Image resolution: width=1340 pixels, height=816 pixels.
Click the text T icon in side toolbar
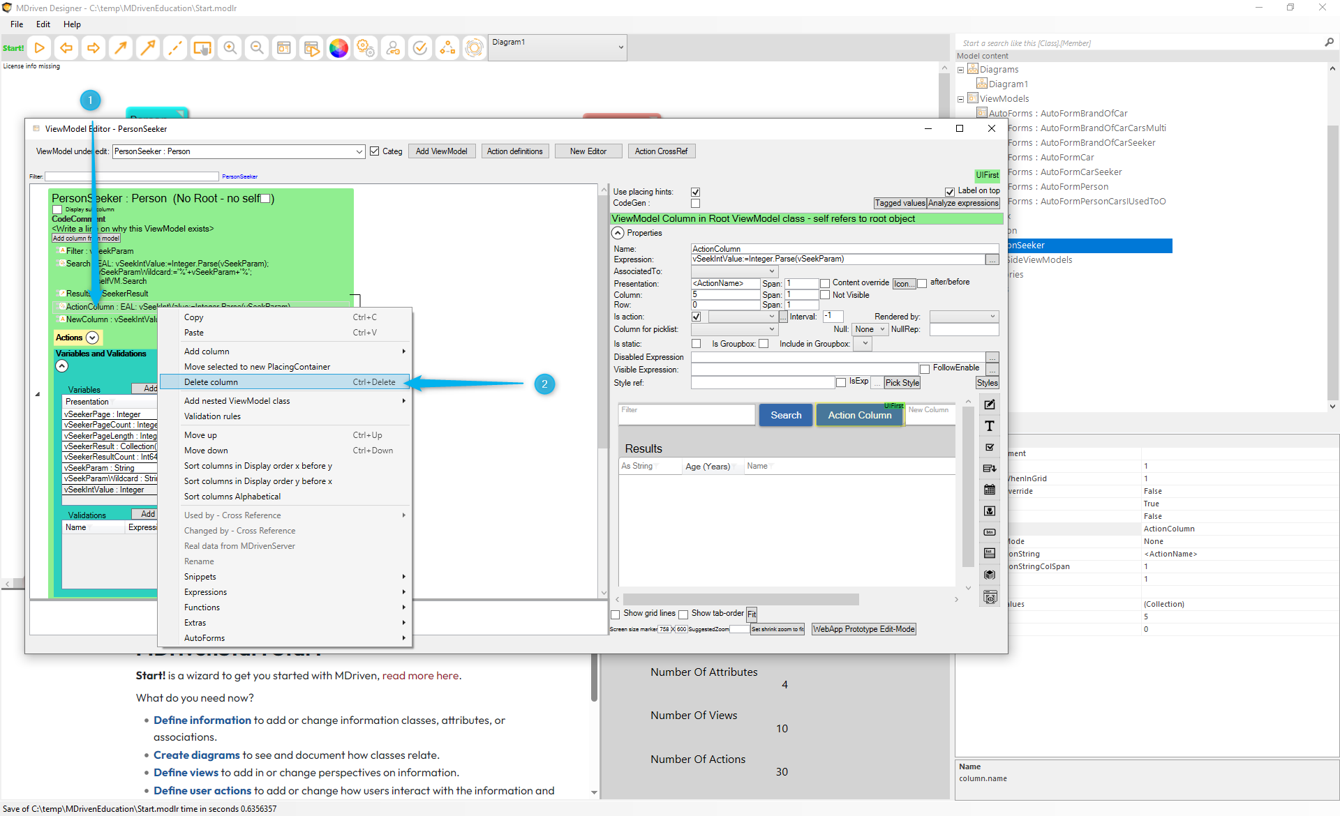pos(989,426)
